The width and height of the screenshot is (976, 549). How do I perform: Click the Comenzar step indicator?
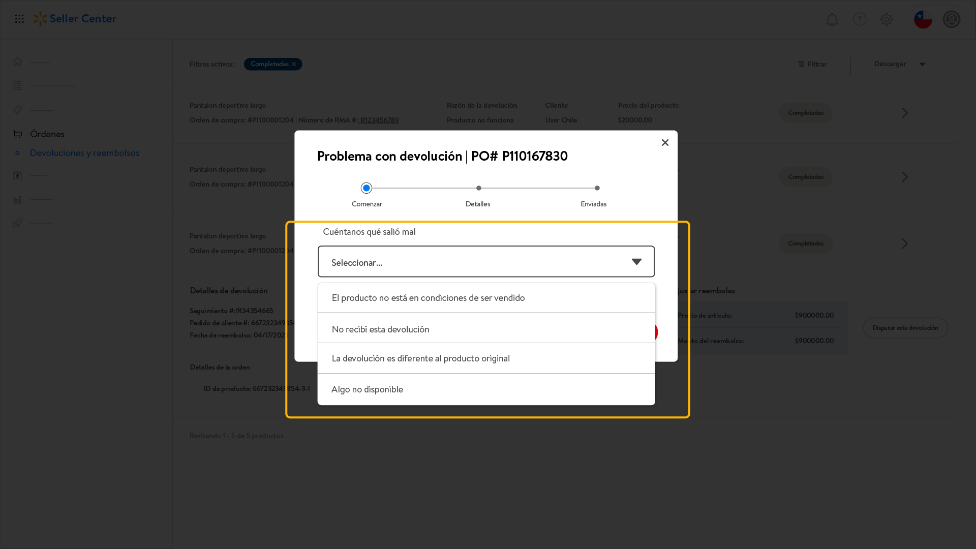[367, 188]
